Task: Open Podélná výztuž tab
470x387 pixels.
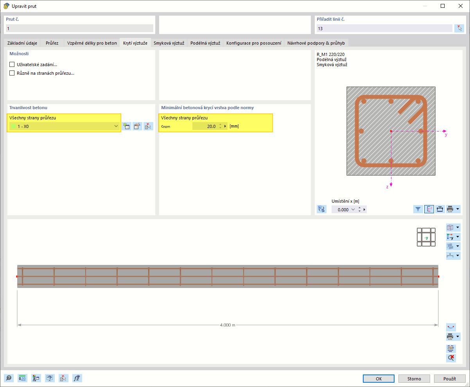Action: click(205, 43)
